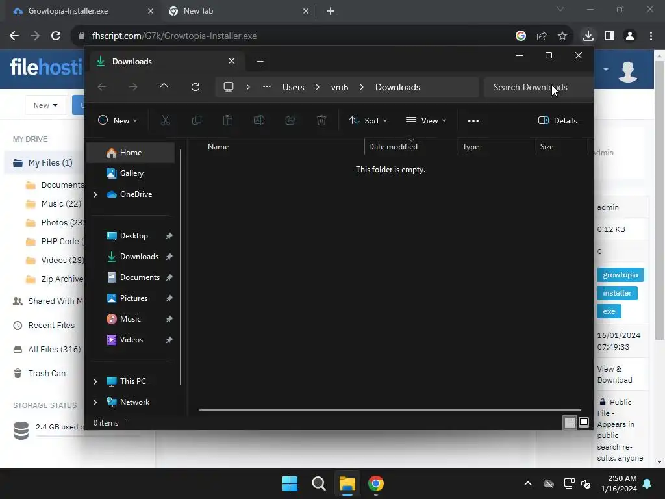This screenshot has width=665, height=499.
Task: Click chevron after vm6 in breadcrumb
Action: coord(361,87)
